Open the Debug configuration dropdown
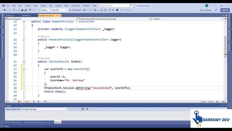The width and height of the screenshot is (232, 131). coord(46,10)
